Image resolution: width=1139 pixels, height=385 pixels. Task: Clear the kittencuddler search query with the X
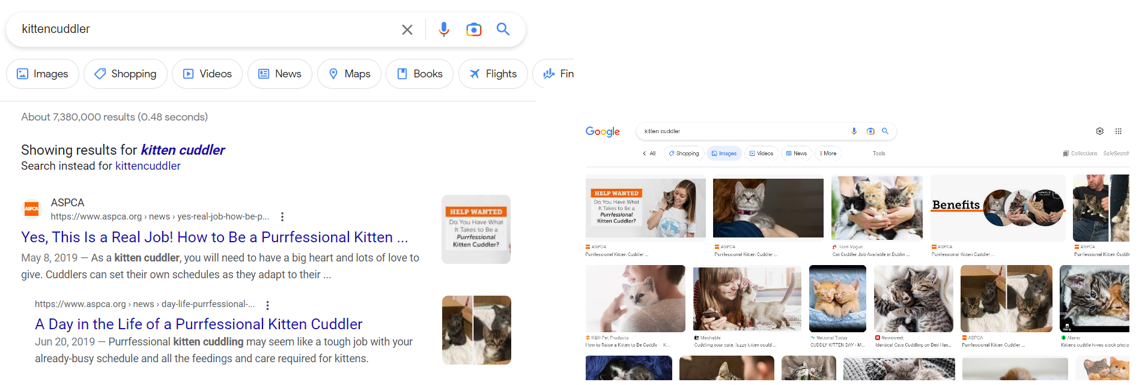coord(407,29)
